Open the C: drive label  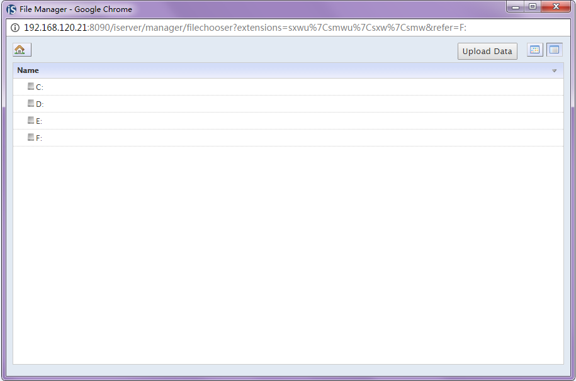(x=40, y=87)
